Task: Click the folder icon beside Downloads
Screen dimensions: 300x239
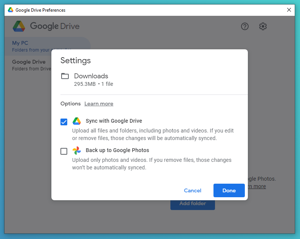Action: [65, 76]
